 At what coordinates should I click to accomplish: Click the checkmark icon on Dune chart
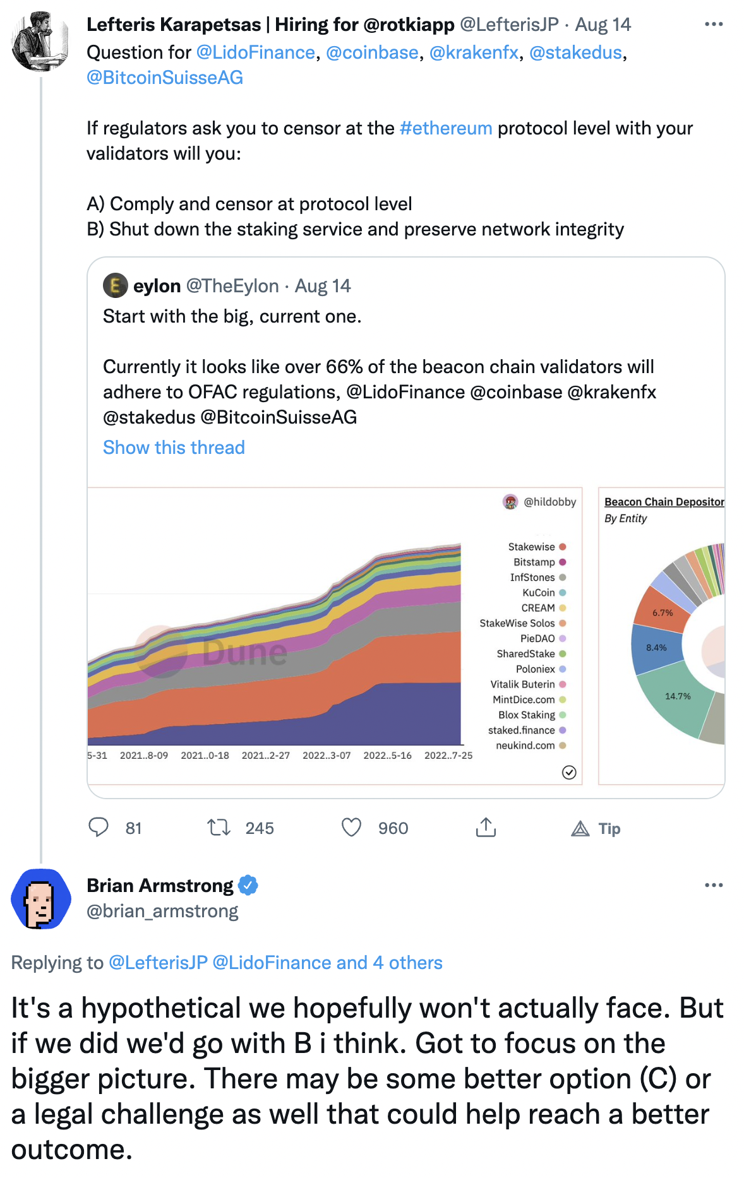[569, 772]
